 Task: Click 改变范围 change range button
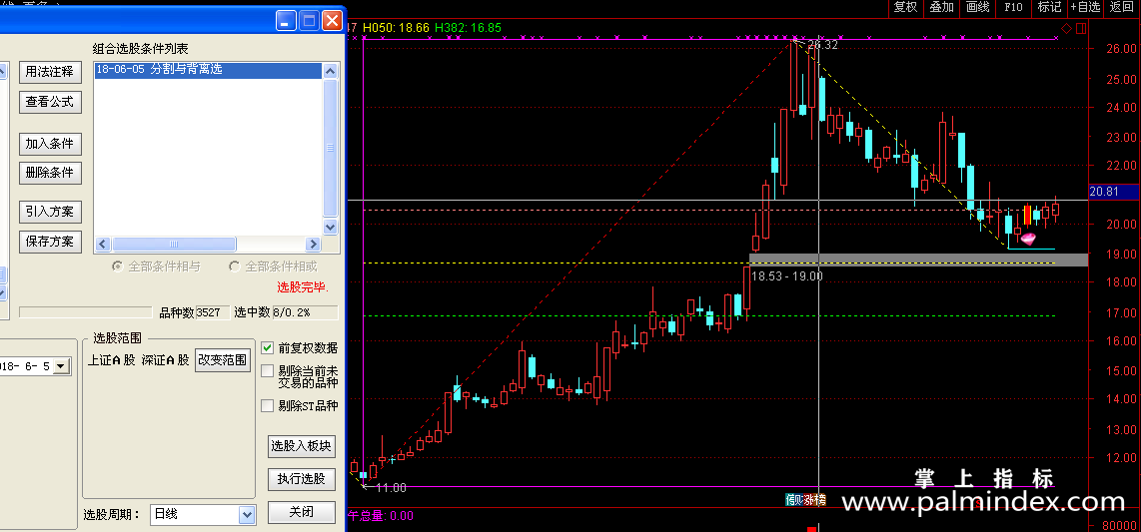223,359
